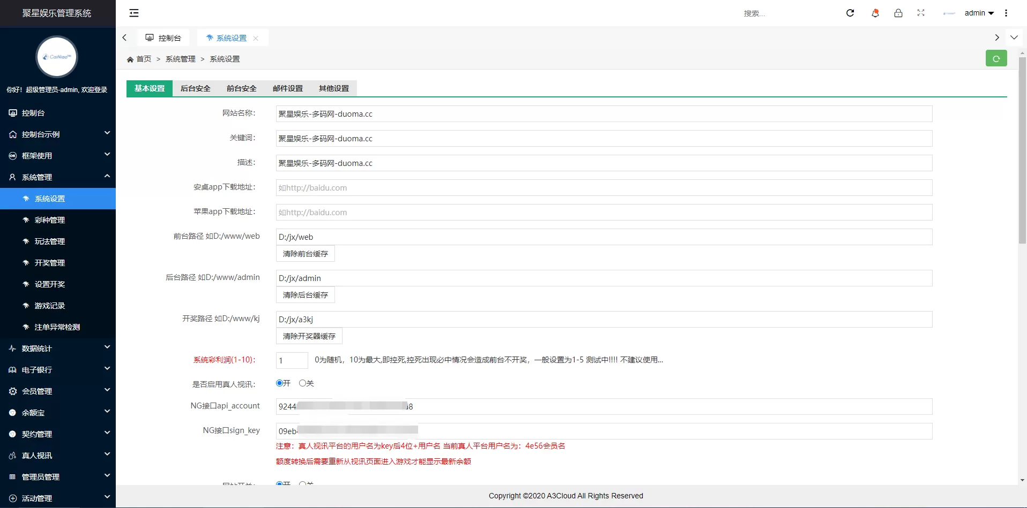Viewport: 1027px width, 508px height.
Task: Click the more options three-dot icon
Action: tap(1007, 13)
